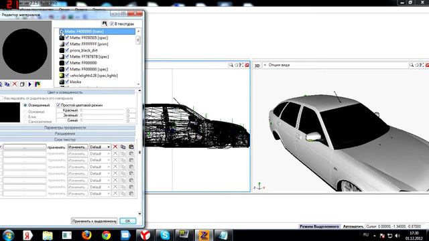Open ZModeler icon on the taskbar

pos(204,235)
